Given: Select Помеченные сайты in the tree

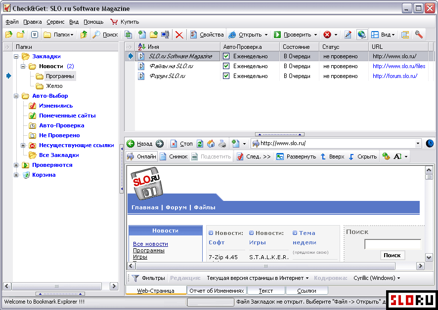Looking at the screenshot, I should (67, 116).
